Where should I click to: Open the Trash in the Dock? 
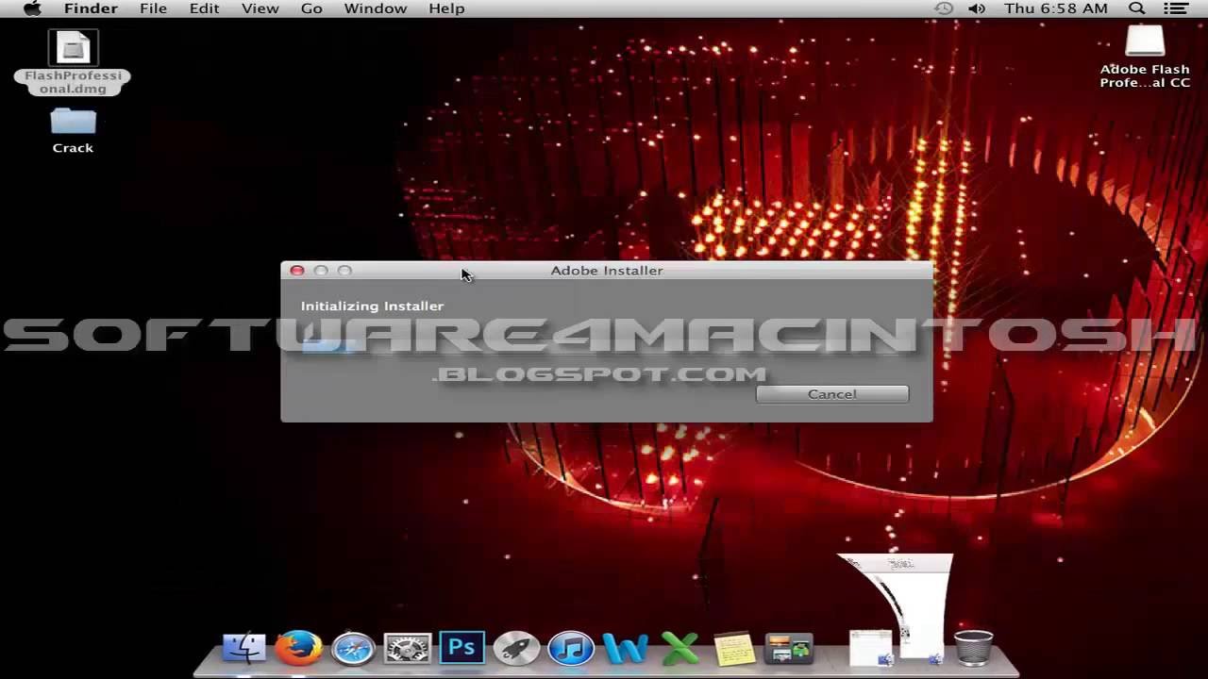coord(973,648)
